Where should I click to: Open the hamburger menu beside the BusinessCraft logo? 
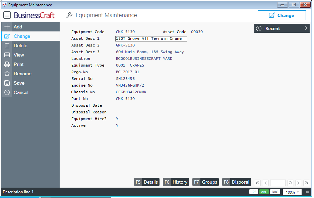tap(7, 15)
